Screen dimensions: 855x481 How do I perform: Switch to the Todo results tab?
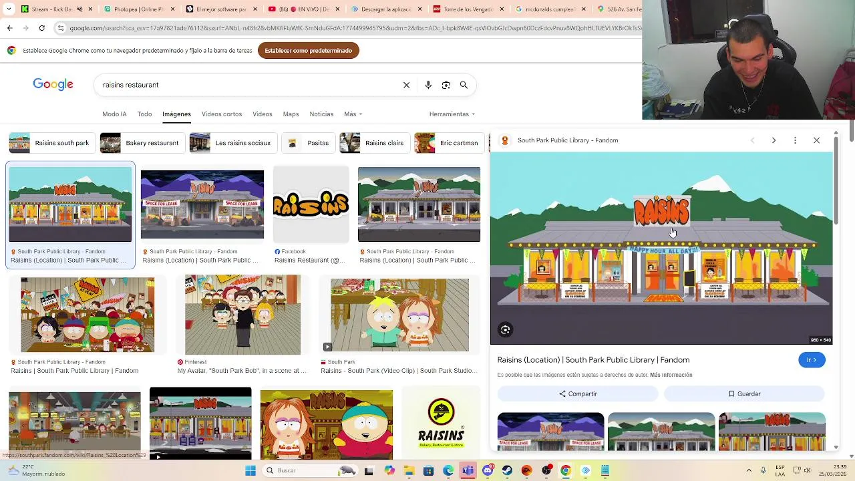point(144,114)
